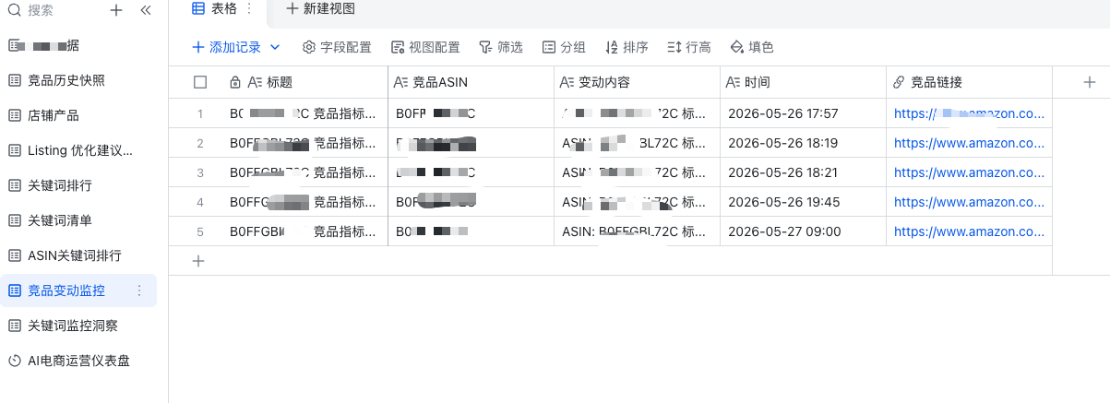Open the amazon link in row 5
This screenshot has height=403, width=1110.
[969, 231]
